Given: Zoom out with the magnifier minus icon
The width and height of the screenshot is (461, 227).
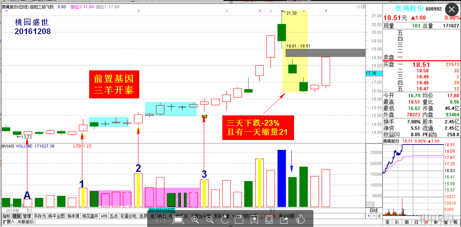Looking at the screenshot, I should pos(210,219).
